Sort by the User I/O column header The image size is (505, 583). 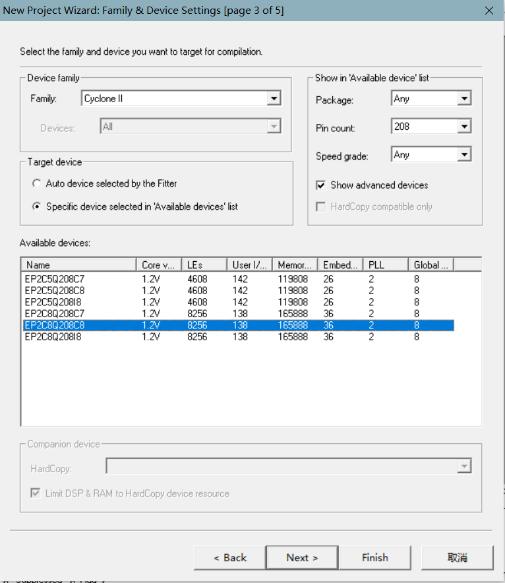[249, 264]
